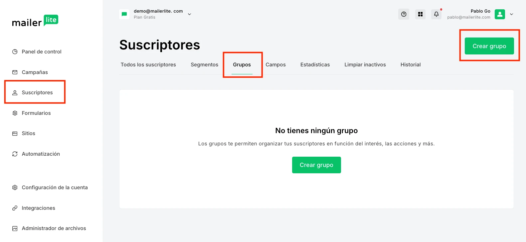Image resolution: width=526 pixels, height=242 pixels.
Task: Click the Campañas envelope icon
Action: pos(15,72)
